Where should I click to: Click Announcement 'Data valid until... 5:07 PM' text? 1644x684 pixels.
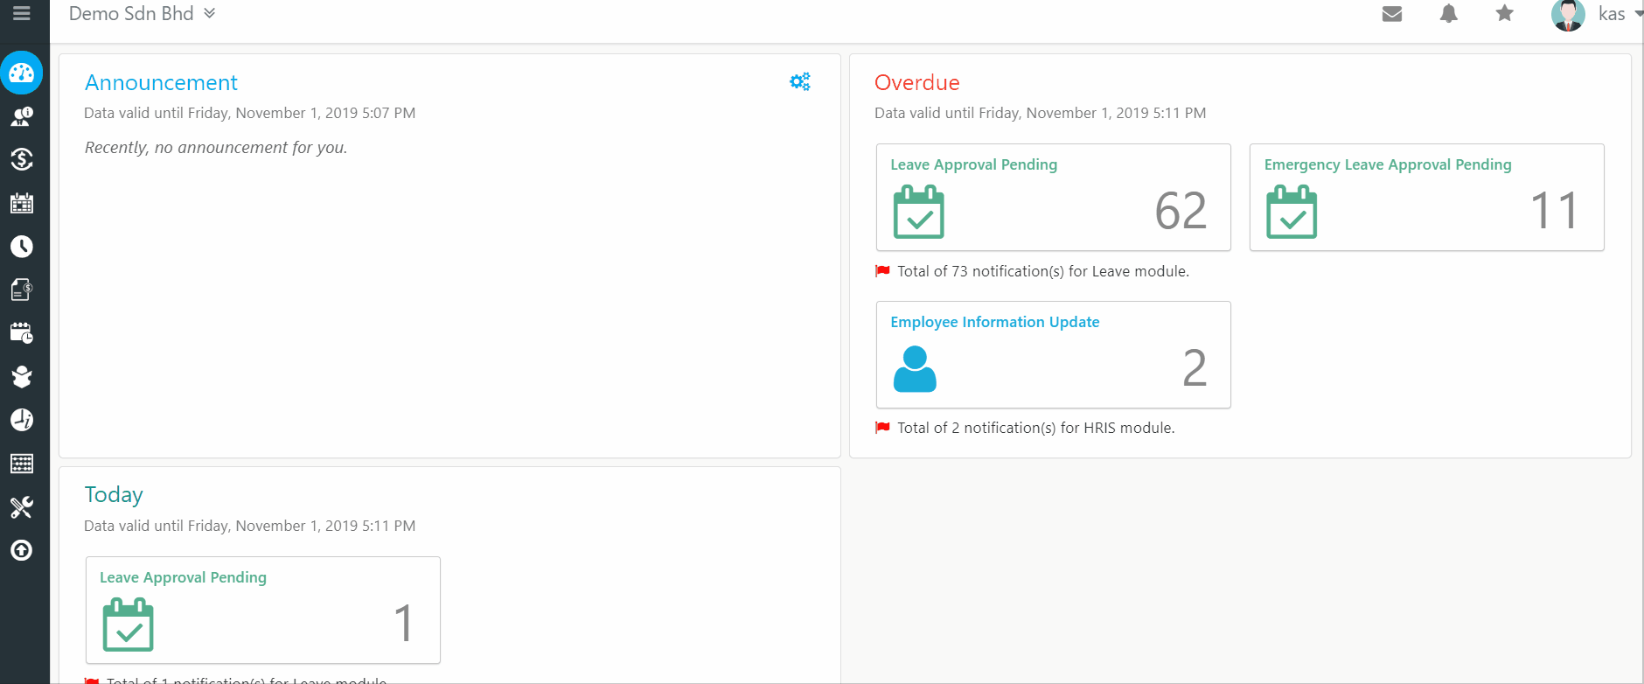click(249, 113)
